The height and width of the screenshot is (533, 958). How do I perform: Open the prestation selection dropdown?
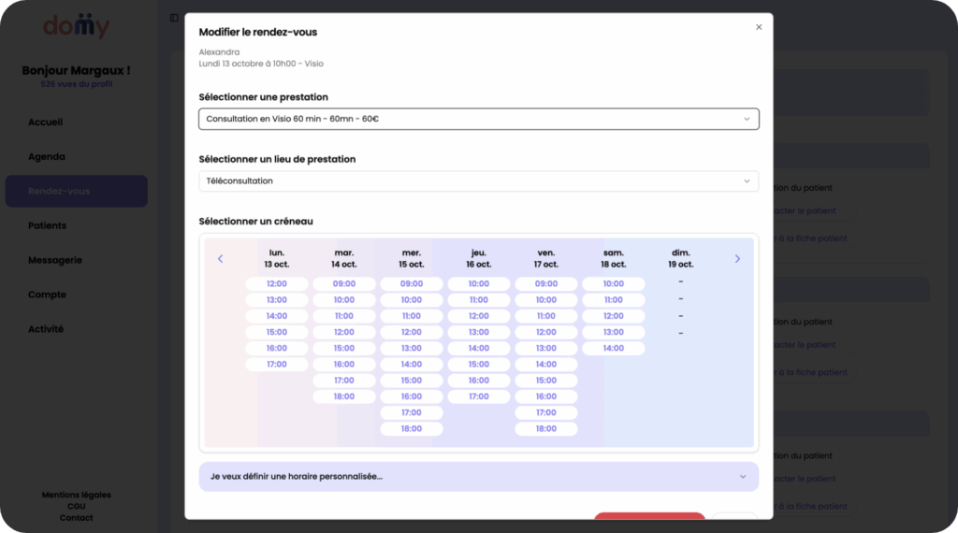[478, 119]
